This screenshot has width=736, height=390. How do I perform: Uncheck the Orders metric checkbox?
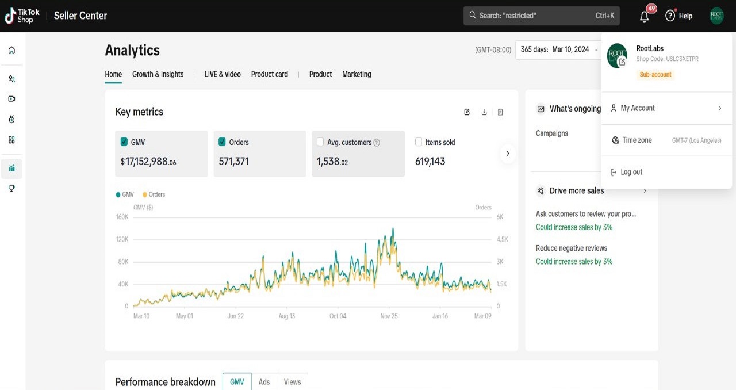[x=222, y=142]
